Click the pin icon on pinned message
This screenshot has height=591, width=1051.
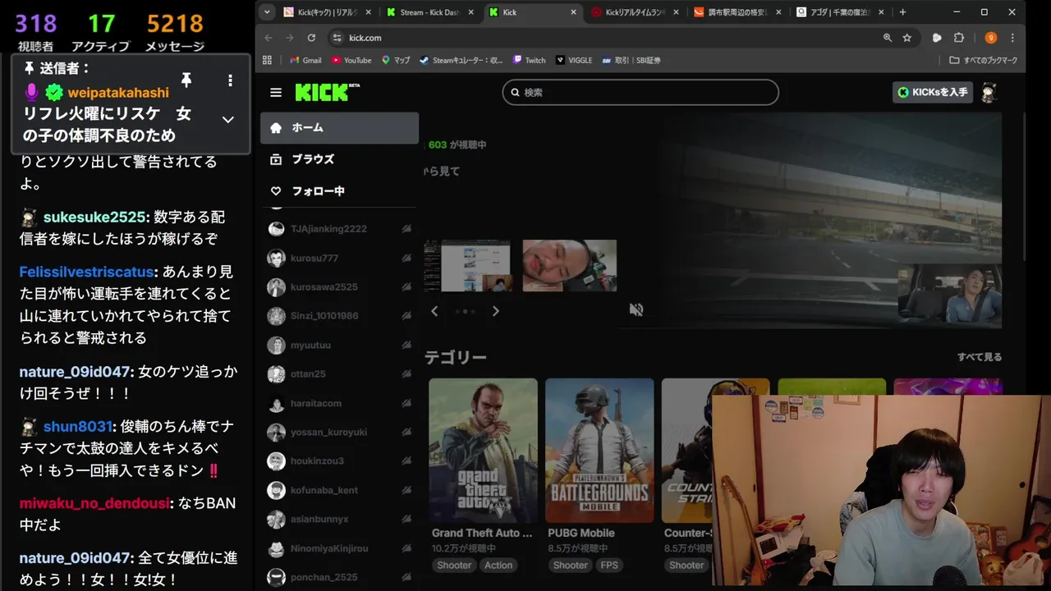click(x=186, y=80)
